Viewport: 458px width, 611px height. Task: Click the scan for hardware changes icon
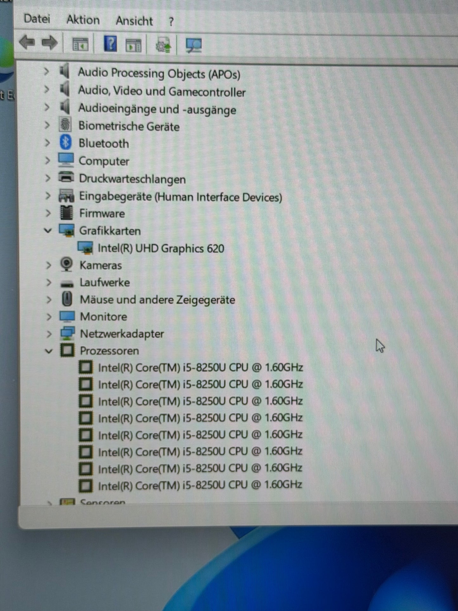194,45
